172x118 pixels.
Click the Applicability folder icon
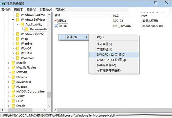(x=22, y=24)
